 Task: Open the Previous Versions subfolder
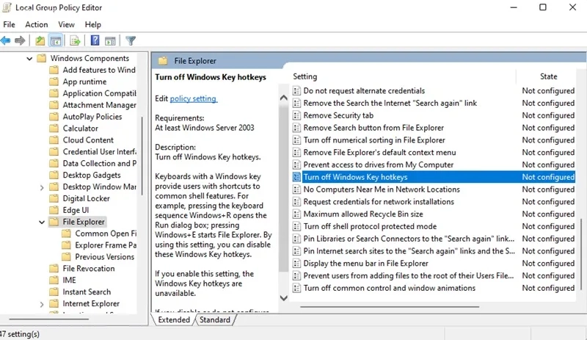click(104, 257)
